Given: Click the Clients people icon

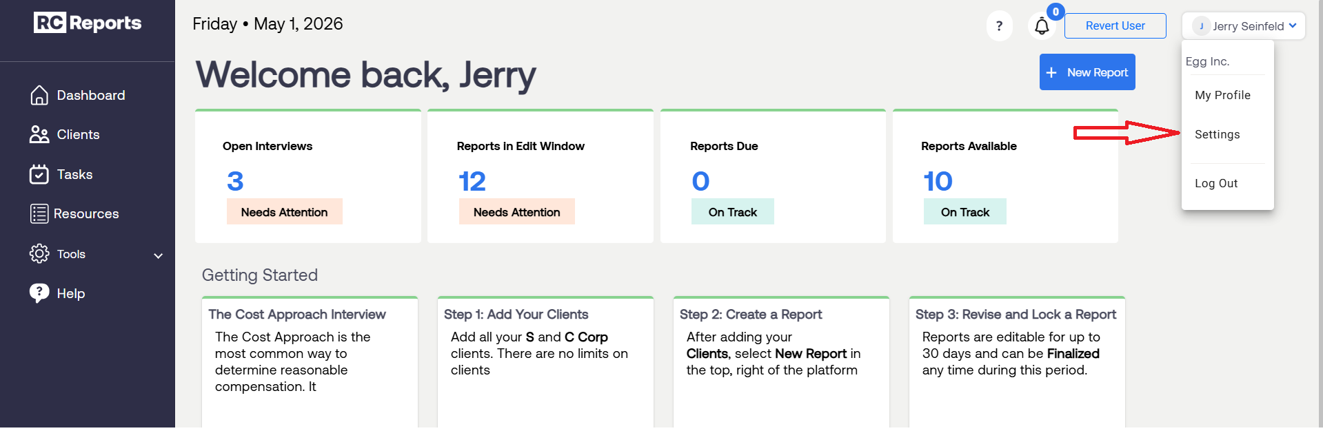Looking at the screenshot, I should [x=39, y=134].
